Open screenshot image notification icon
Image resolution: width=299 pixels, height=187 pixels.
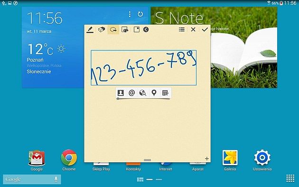tap(9, 3)
